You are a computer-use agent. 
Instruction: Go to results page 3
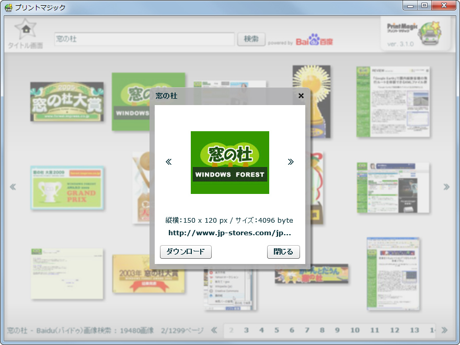click(x=246, y=330)
